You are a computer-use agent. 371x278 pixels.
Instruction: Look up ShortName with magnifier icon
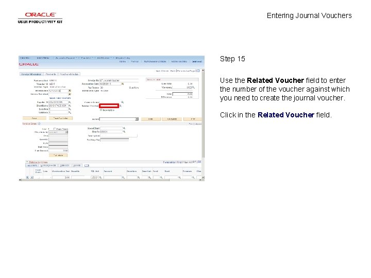pos(70,106)
